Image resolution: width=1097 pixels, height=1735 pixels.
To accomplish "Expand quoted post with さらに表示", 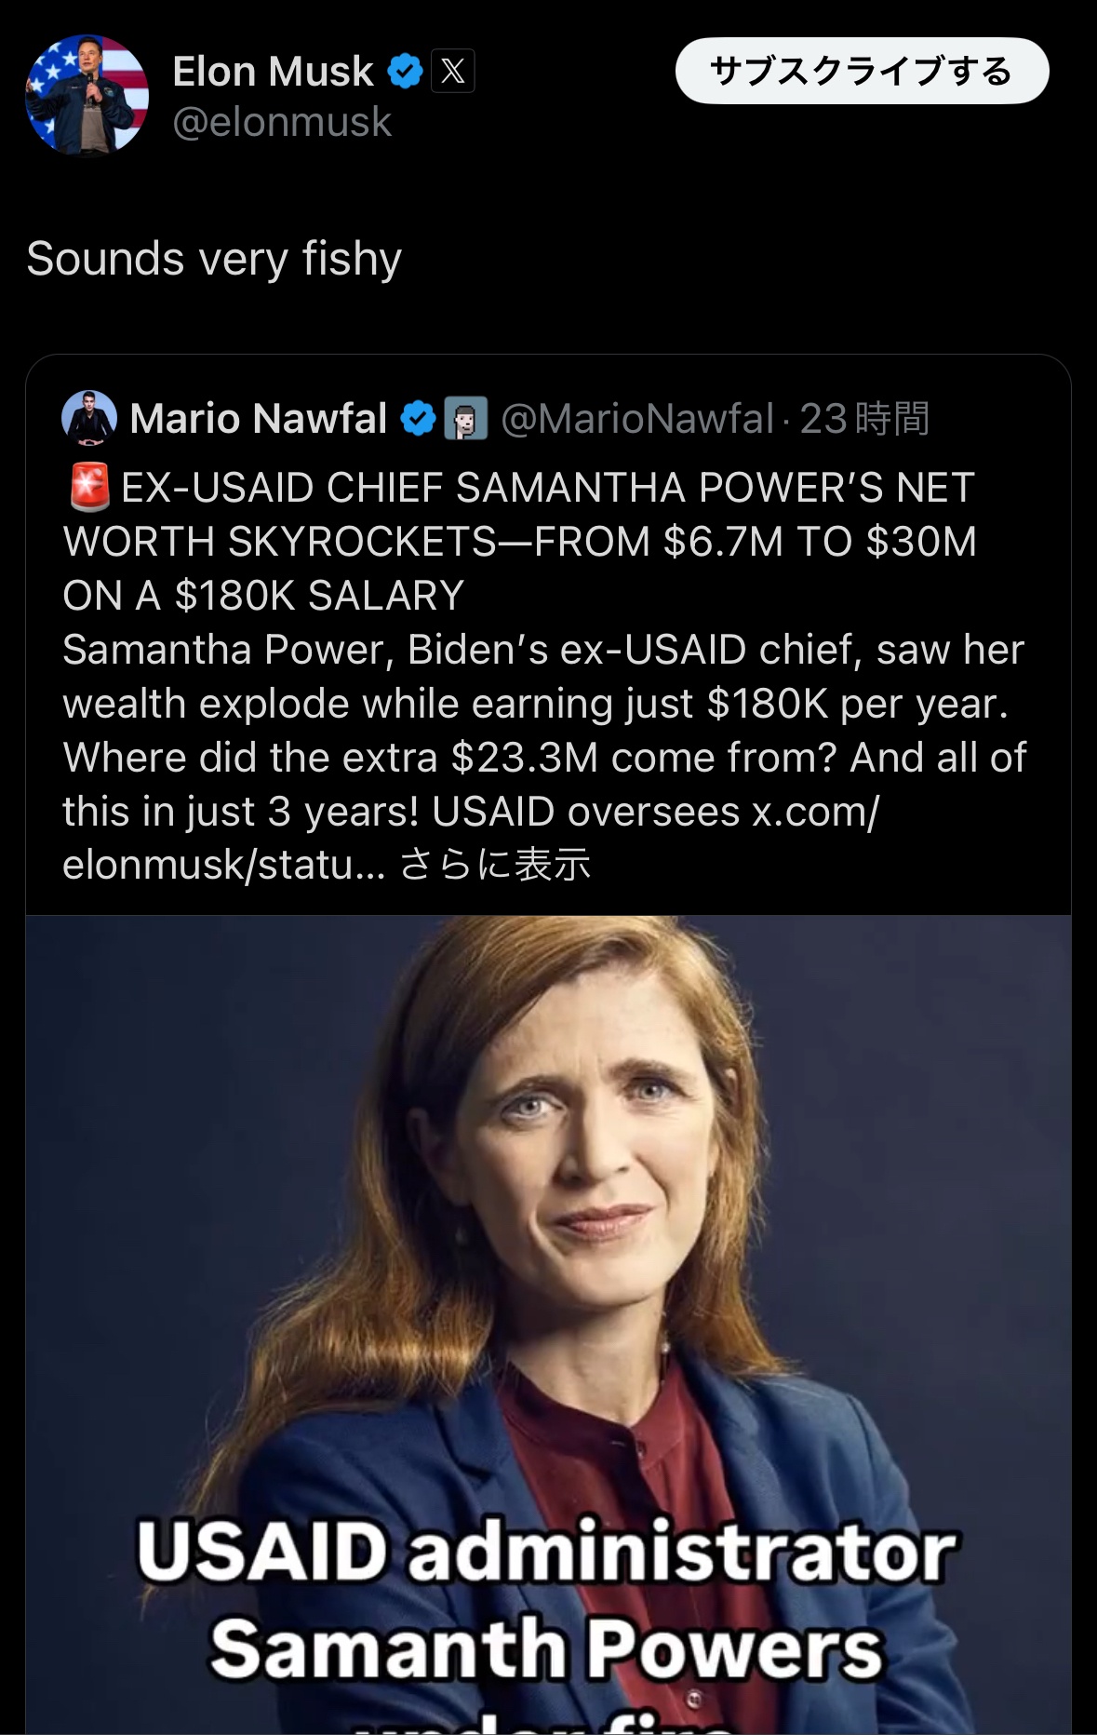I will [x=495, y=865].
